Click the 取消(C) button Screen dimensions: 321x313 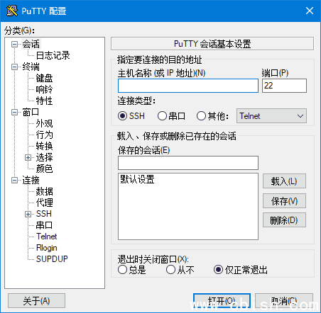click(284, 301)
